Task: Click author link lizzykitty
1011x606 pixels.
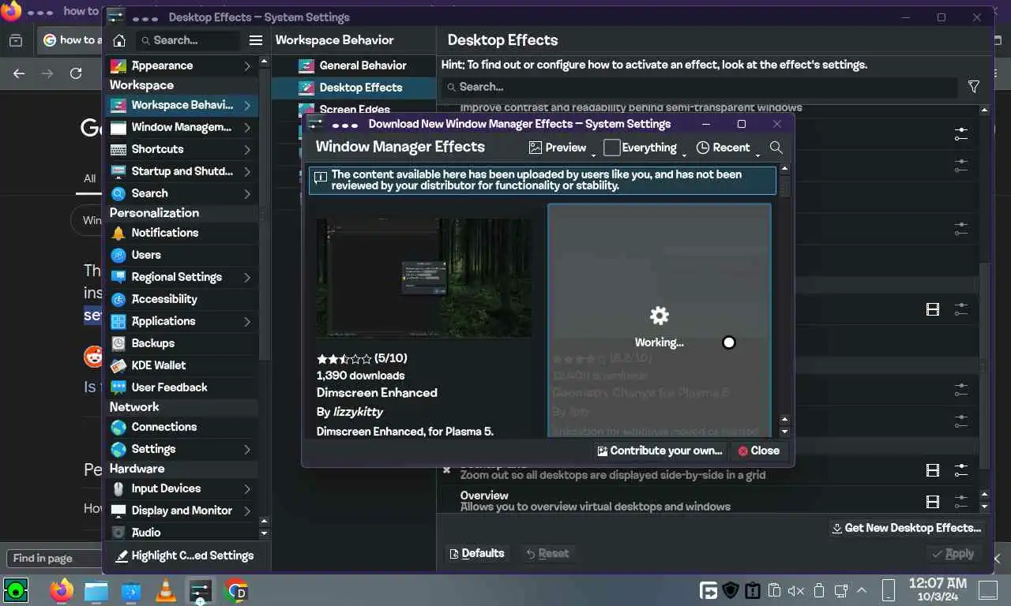Action: click(x=357, y=412)
